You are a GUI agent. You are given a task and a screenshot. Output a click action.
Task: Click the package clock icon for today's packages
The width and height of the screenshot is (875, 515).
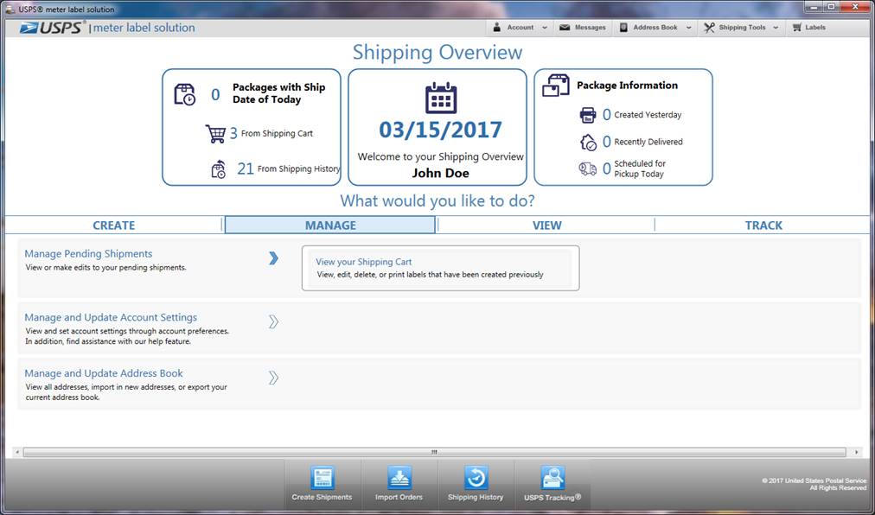(x=185, y=94)
